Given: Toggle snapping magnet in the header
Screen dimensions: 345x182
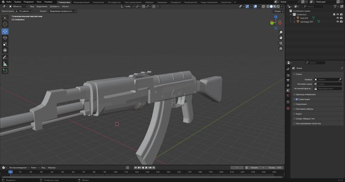Looking at the screenshot, I should [x=144, y=6].
